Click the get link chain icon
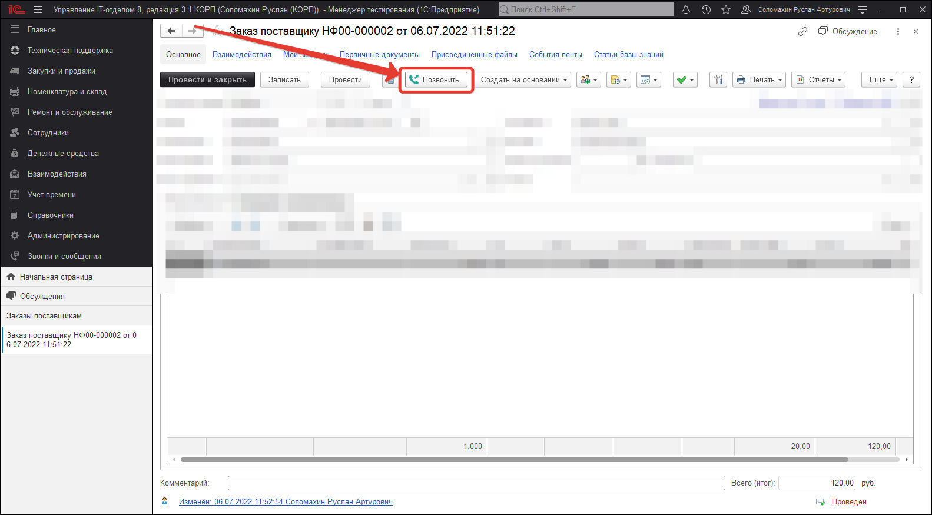The width and height of the screenshot is (932, 515). coord(802,32)
